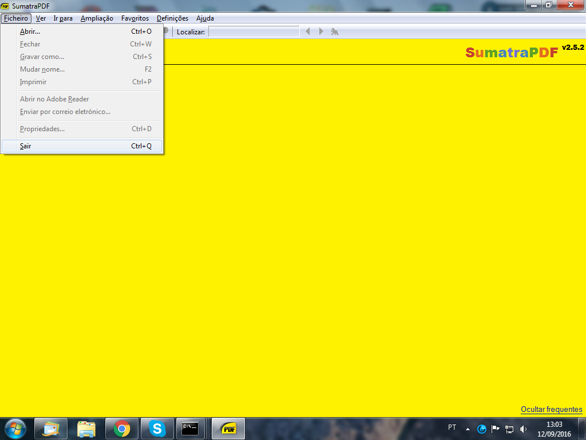Choose Sair to quit SumatraPDF
586x440 pixels.
pos(82,146)
